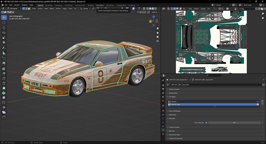Image resolution: width=266 pixels, height=144 pixels.
Task: Choose the Measure tool
Action: coord(4,53)
